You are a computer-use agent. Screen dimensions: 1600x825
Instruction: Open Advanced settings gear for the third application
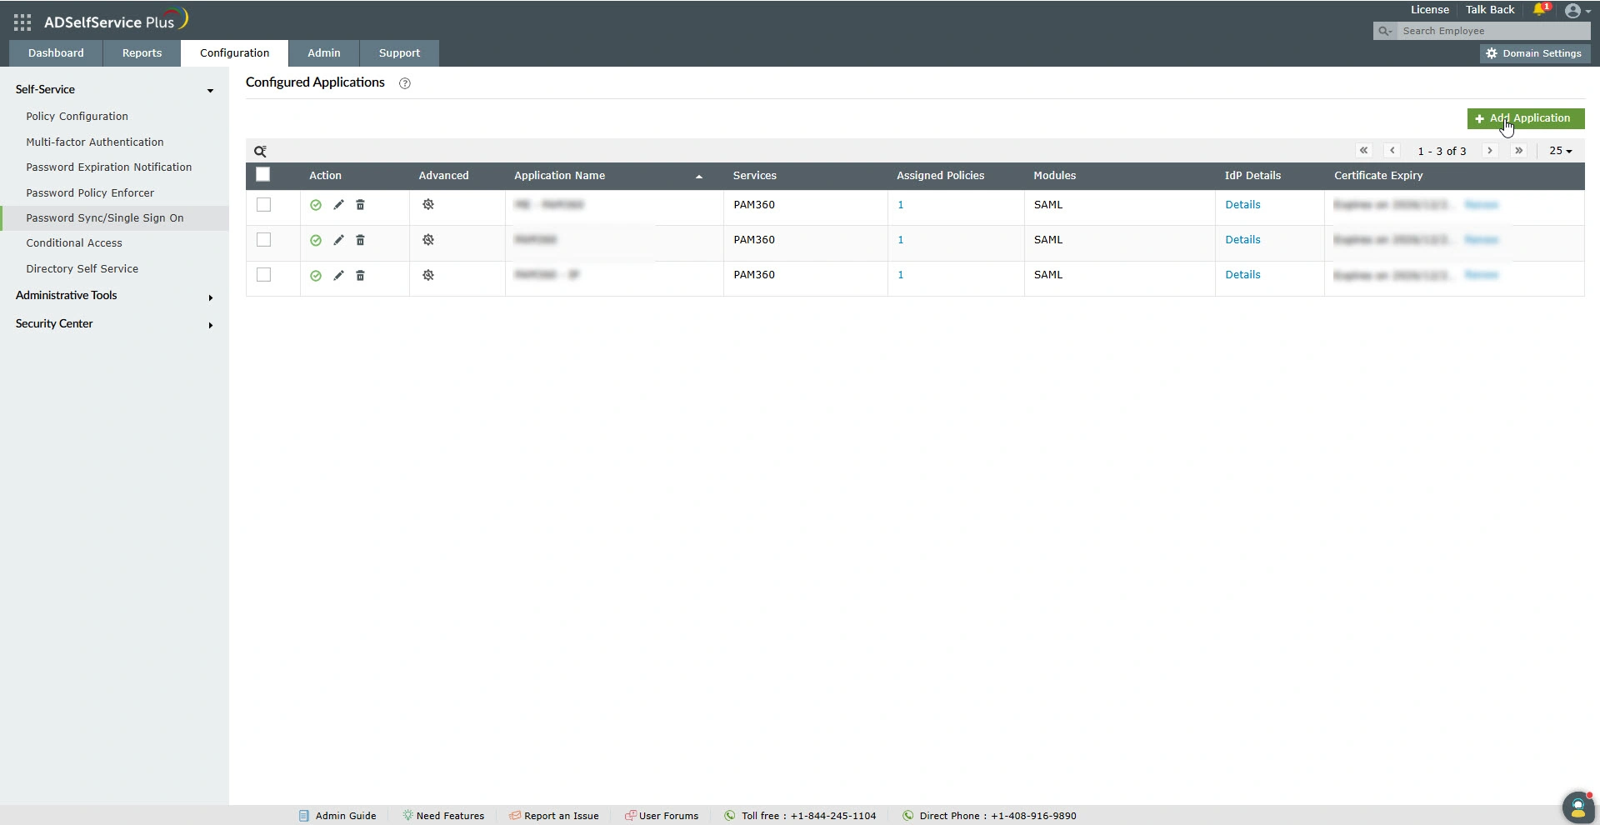428,275
